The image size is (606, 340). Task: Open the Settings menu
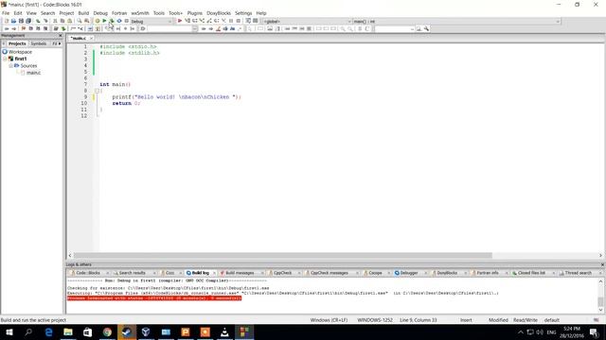[x=243, y=13]
